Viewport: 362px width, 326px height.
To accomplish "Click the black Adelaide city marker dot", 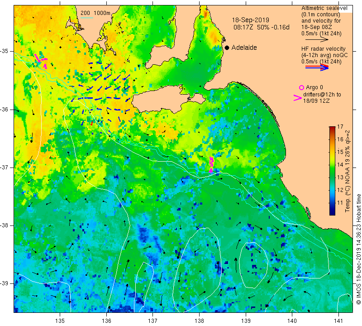I will pyautogui.click(x=227, y=48).
